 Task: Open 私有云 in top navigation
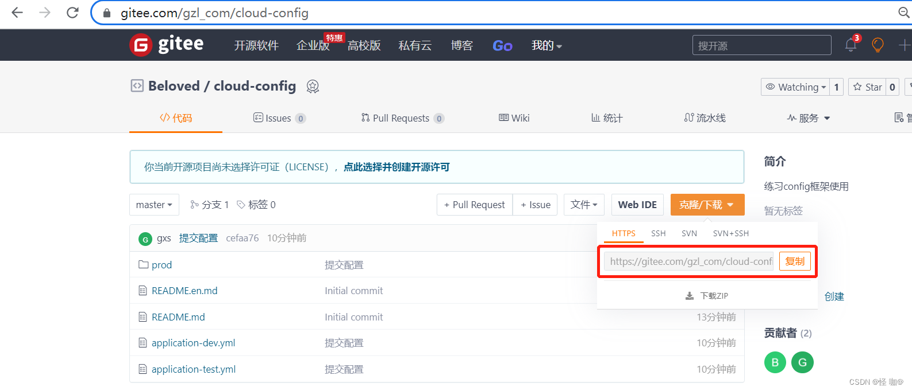tap(415, 45)
